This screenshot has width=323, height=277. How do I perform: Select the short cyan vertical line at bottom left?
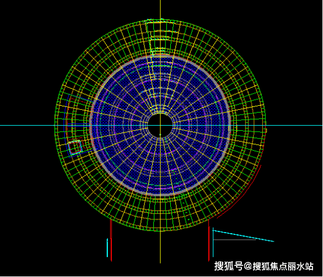[x=107, y=248]
